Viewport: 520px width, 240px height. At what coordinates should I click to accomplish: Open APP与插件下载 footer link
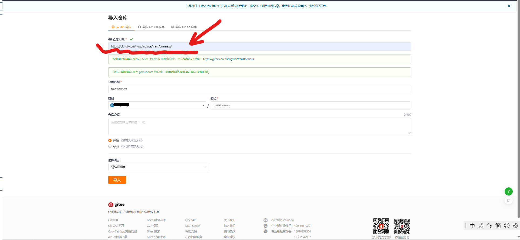pyautogui.click(x=118, y=237)
